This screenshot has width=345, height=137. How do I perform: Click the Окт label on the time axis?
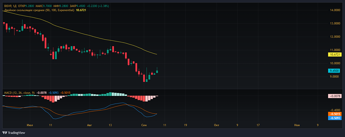pyautogui.click(x=216, y=125)
